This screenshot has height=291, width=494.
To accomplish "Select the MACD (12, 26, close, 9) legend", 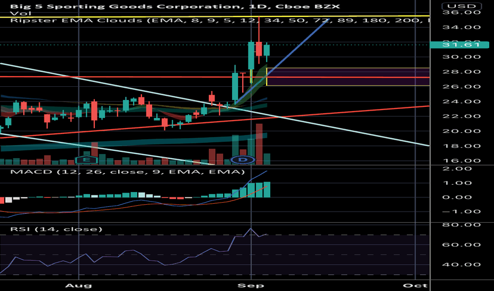I will (127, 172).
